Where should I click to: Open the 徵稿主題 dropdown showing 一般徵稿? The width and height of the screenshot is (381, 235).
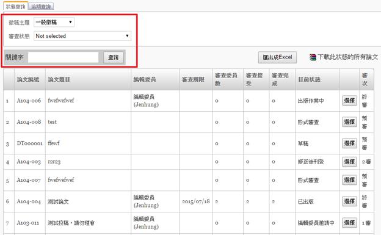54,23
